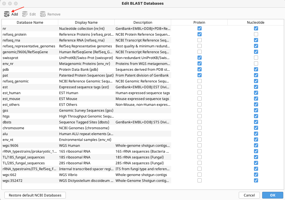Screen dimensions: 285x200
Task: Click 'From Patent division of GenBank' description
Action: coord(142,75)
